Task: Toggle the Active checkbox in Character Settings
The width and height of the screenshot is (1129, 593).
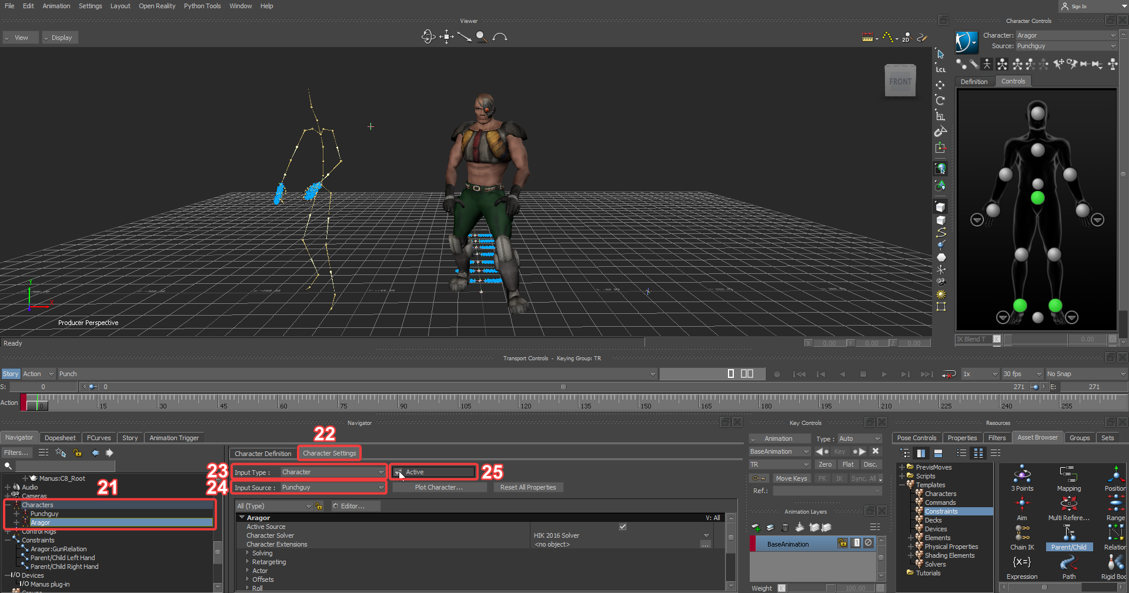Action: pyautogui.click(x=398, y=472)
